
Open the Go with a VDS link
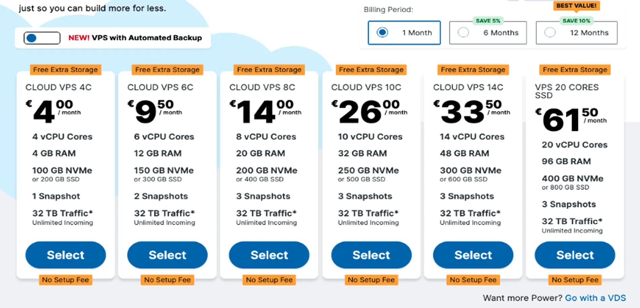pos(595,298)
